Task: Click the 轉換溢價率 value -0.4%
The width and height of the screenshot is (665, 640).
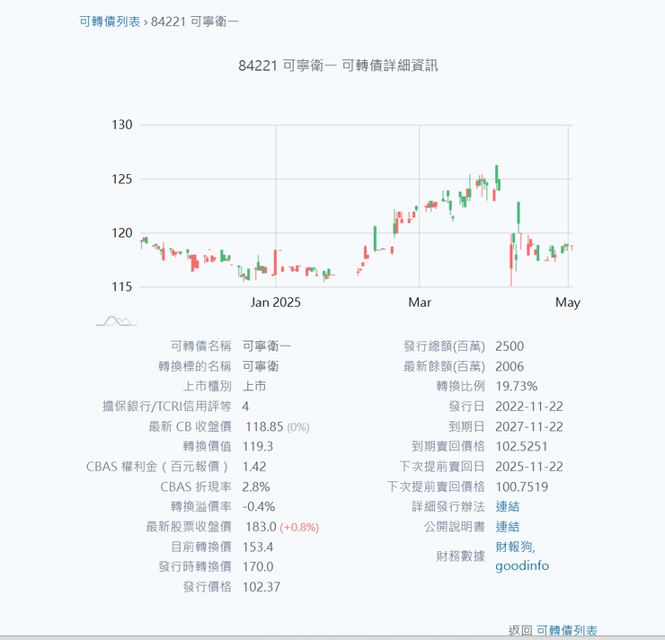Action: point(259,506)
